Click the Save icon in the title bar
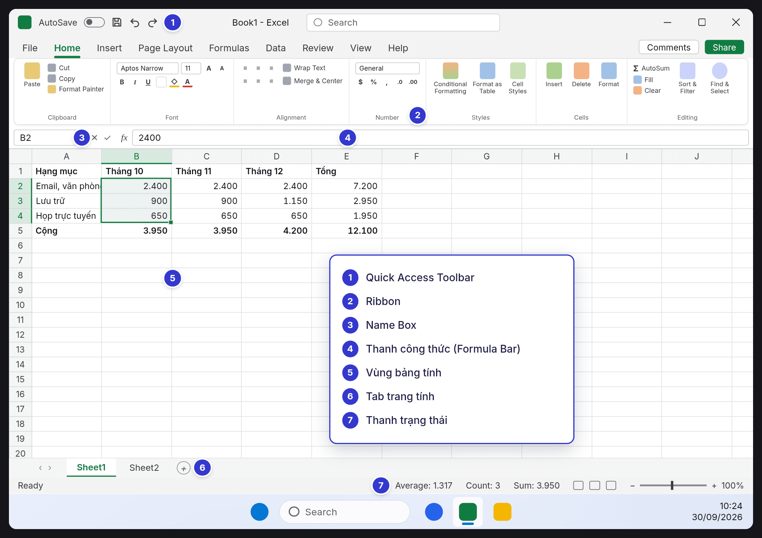This screenshot has width=762, height=538. coord(117,22)
